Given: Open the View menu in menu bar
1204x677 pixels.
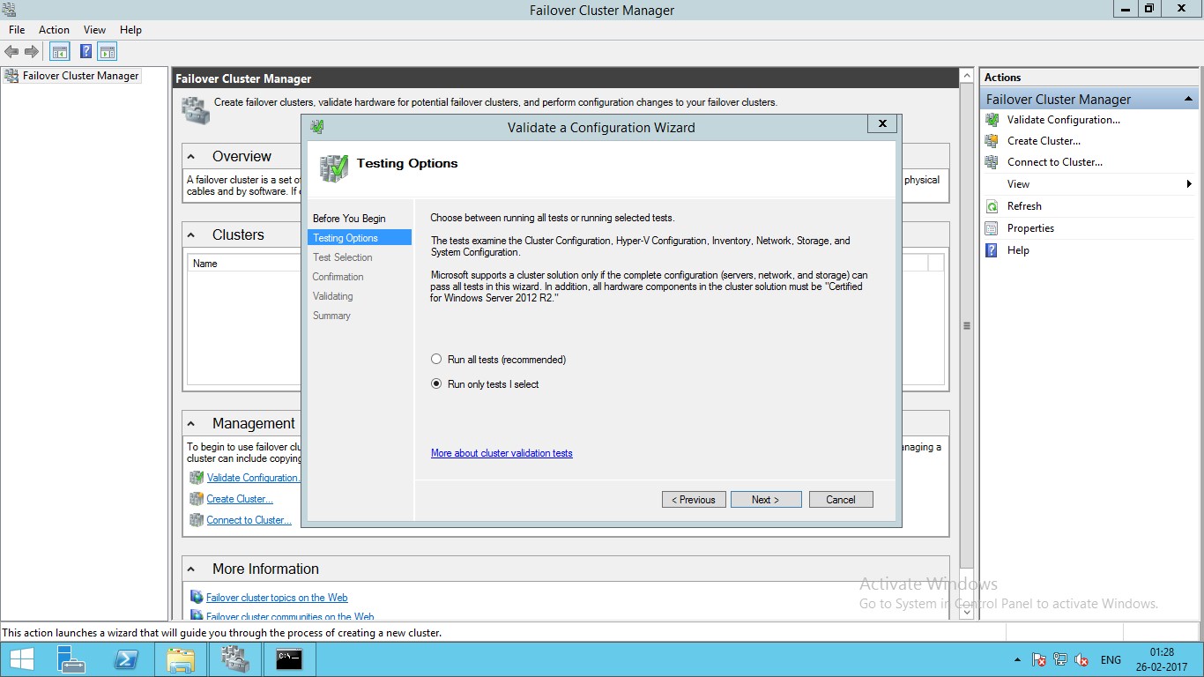Looking at the screenshot, I should [x=94, y=30].
